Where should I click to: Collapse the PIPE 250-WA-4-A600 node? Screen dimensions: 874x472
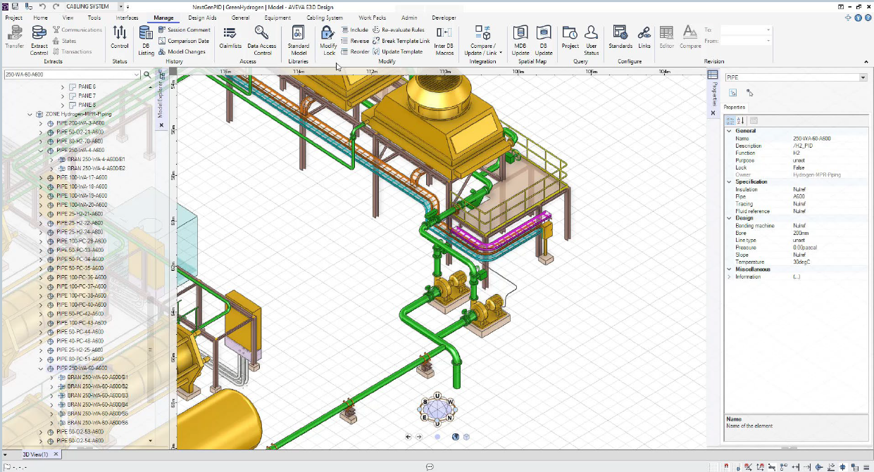click(40, 151)
